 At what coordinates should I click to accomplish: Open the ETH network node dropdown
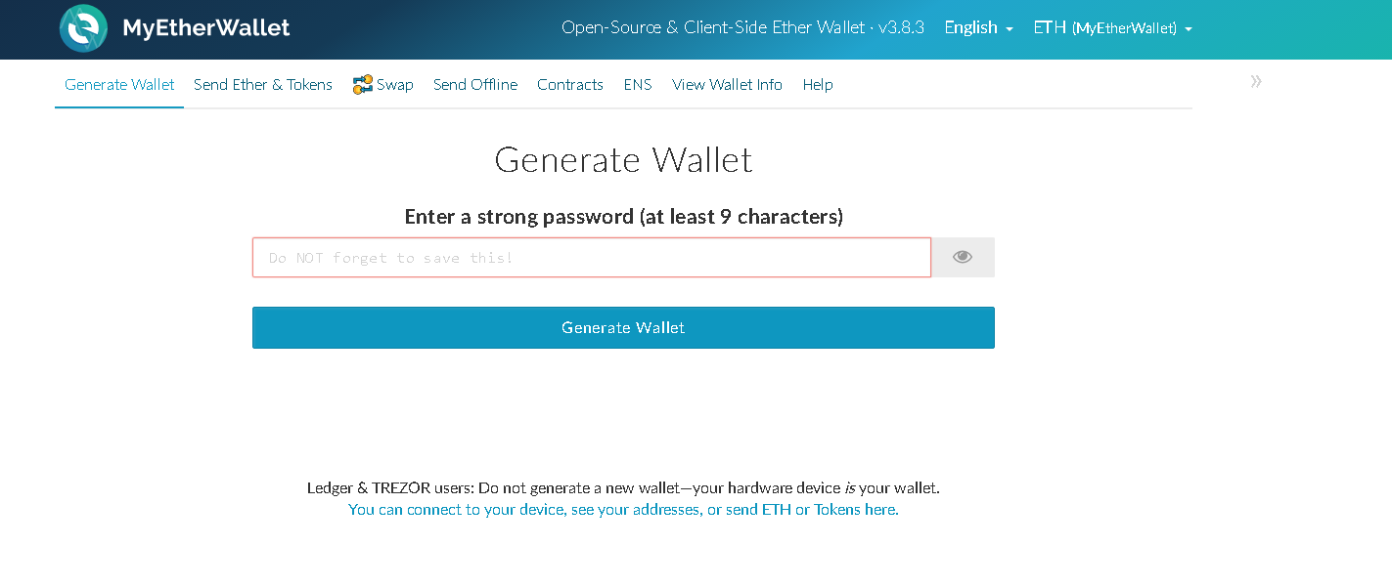coord(1112,28)
